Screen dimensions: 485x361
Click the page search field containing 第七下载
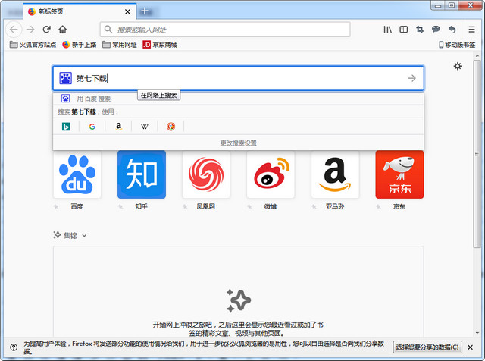click(x=238, y=78)
